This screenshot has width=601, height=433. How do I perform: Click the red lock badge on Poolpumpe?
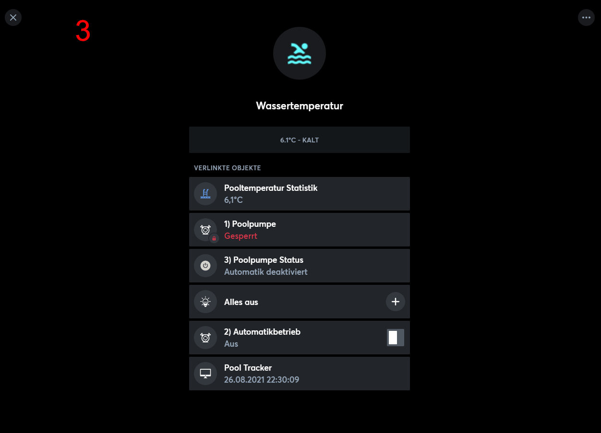[214, 238]
